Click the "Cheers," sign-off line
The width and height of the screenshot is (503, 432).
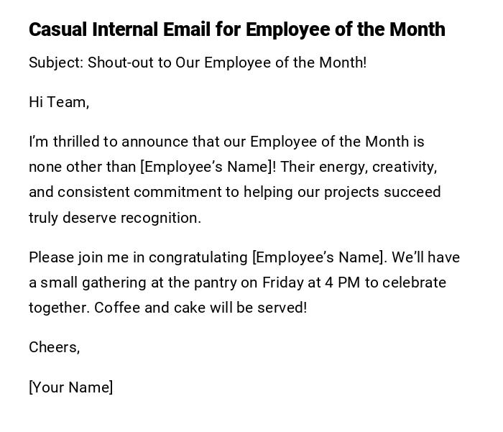55,347
